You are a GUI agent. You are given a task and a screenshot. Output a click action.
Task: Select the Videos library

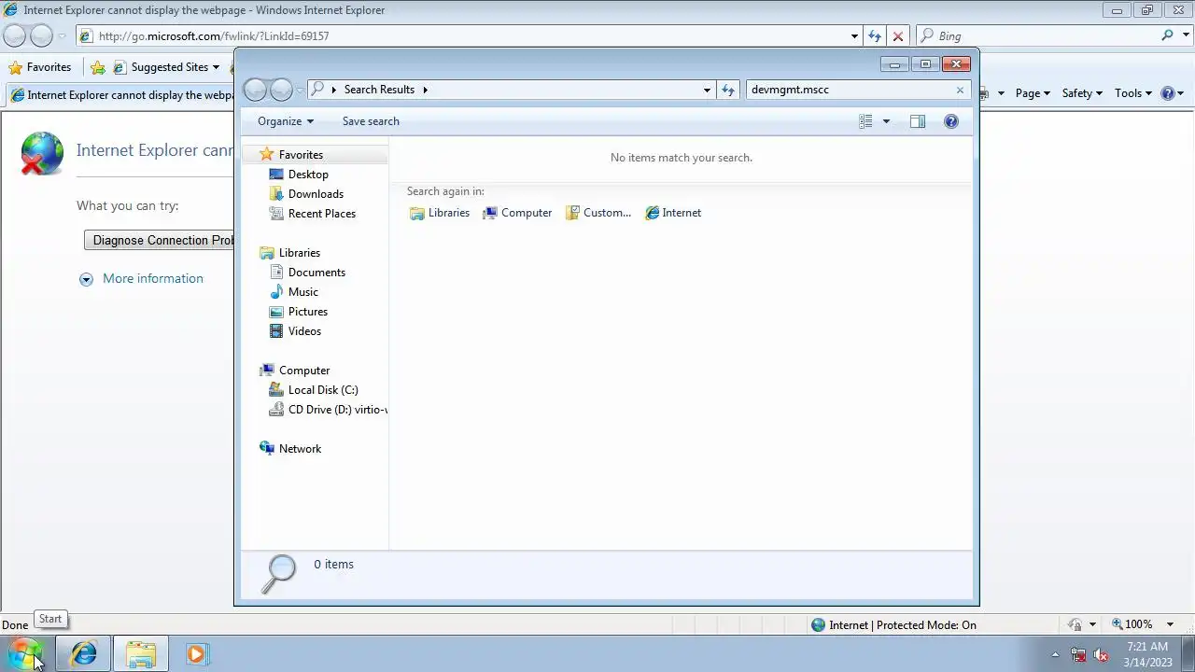pyautogui.click(x=304, y=331)
